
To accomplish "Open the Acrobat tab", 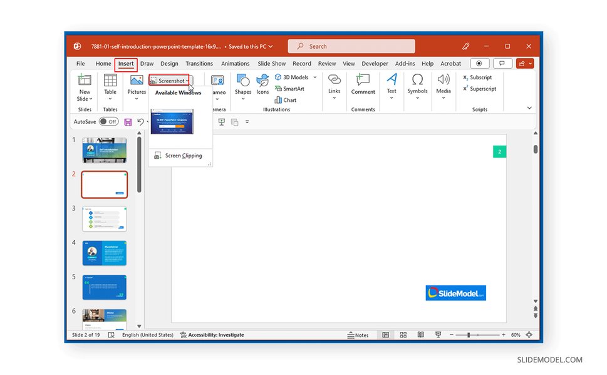I will tap(450, 63).
